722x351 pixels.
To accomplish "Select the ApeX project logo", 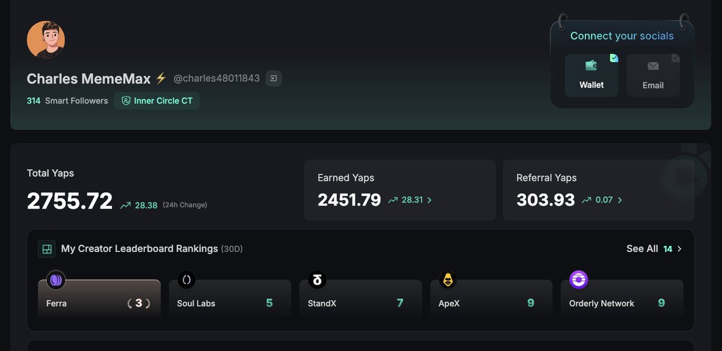I will pyautogui.click(x=448, y=279).
